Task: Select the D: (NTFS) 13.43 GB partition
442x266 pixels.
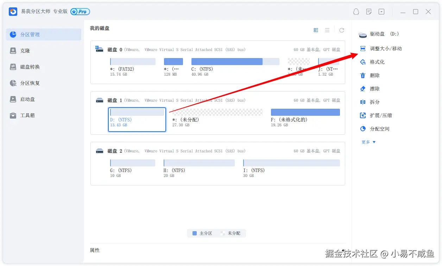Action: click(x=137, y=120)
